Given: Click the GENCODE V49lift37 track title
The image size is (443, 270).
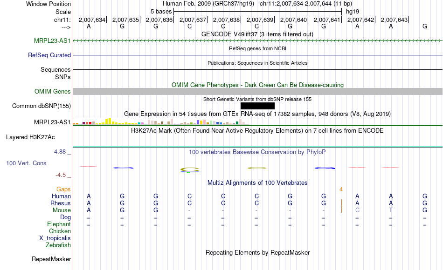Looking at the screenshot, I should 257,34.
